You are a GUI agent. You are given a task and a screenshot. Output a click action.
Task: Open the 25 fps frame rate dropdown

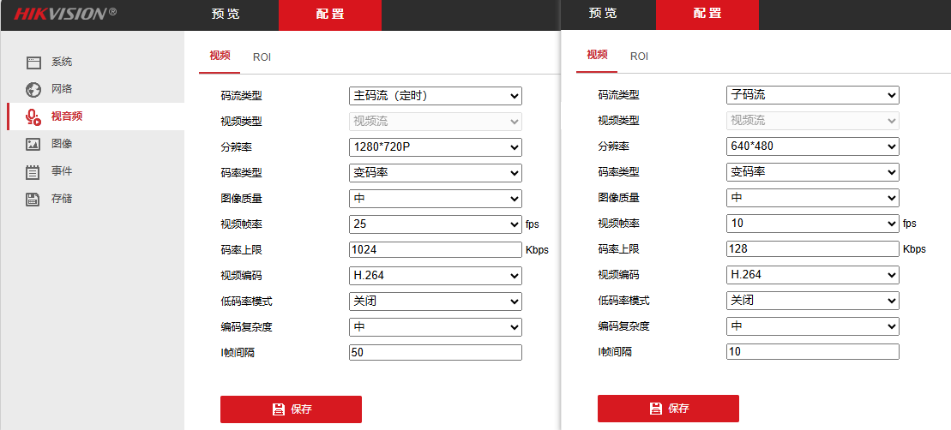click(x=436, y=224)
